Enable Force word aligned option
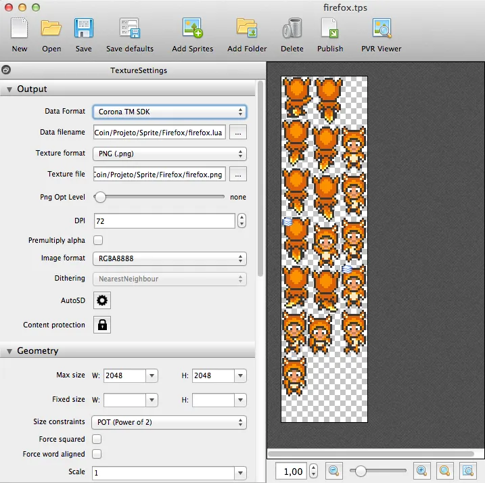The image size is (485, 483). point(97,454)
